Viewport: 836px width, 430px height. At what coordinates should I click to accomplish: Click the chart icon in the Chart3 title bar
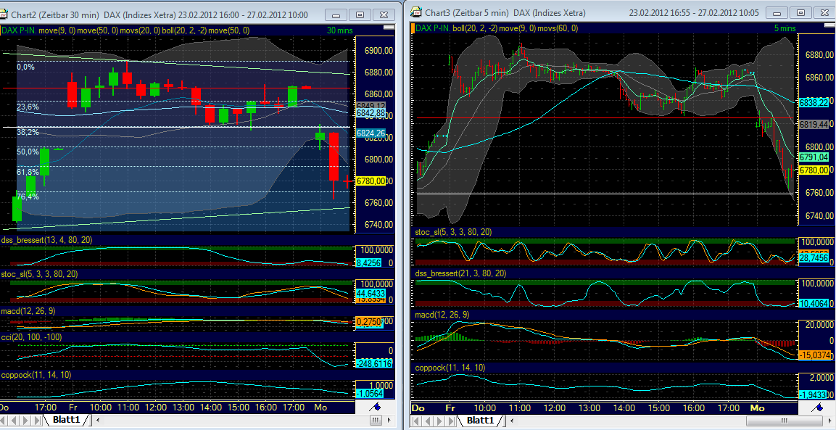point(415,12)
